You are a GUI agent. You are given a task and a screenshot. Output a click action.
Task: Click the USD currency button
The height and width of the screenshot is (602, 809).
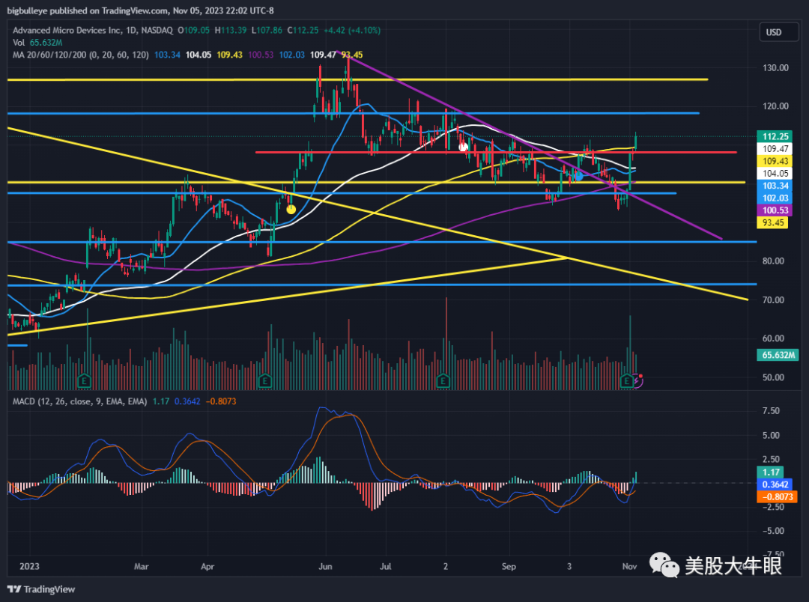(778, 32)
